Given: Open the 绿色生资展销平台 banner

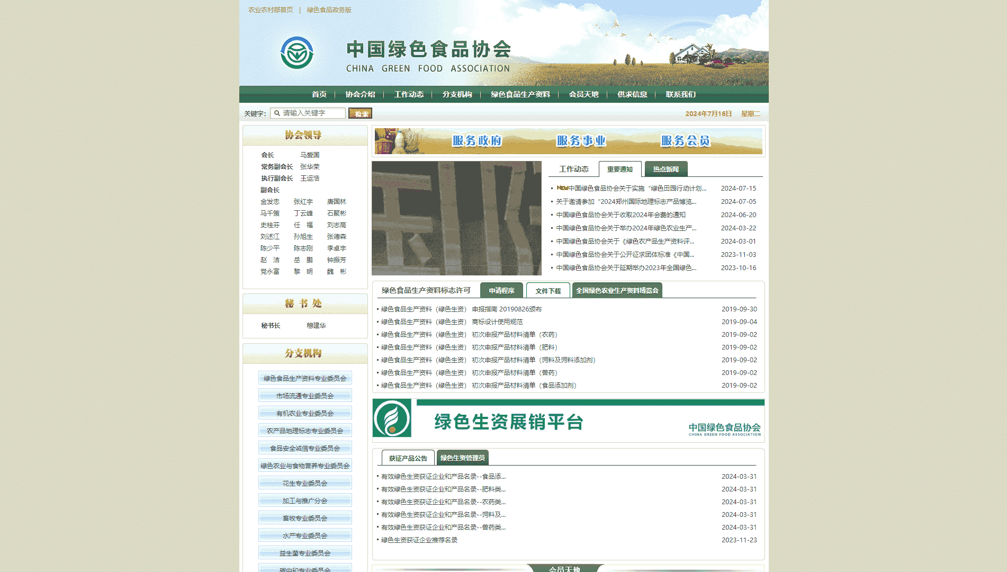Looking at the screenshot, I should 569,421.
